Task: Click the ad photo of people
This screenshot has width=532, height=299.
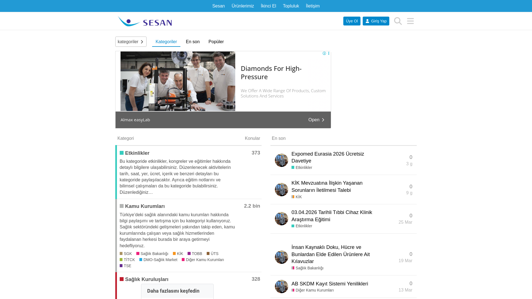Action: 178,81
